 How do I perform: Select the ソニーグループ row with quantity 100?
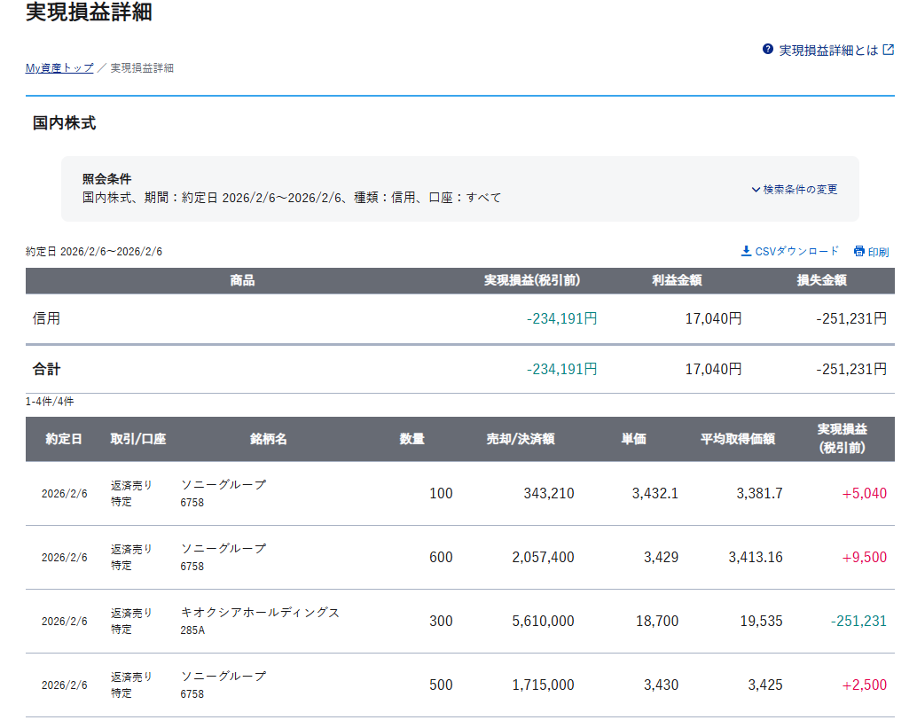(223, 485)
